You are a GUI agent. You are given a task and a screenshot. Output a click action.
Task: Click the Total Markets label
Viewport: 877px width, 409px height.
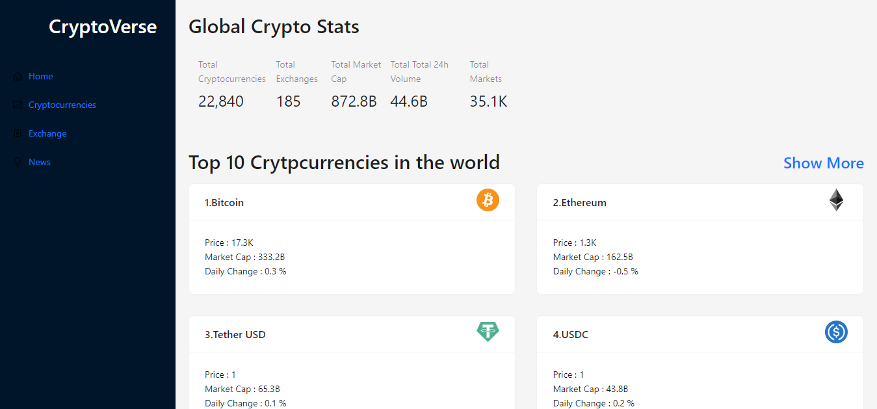pos(486,72)
